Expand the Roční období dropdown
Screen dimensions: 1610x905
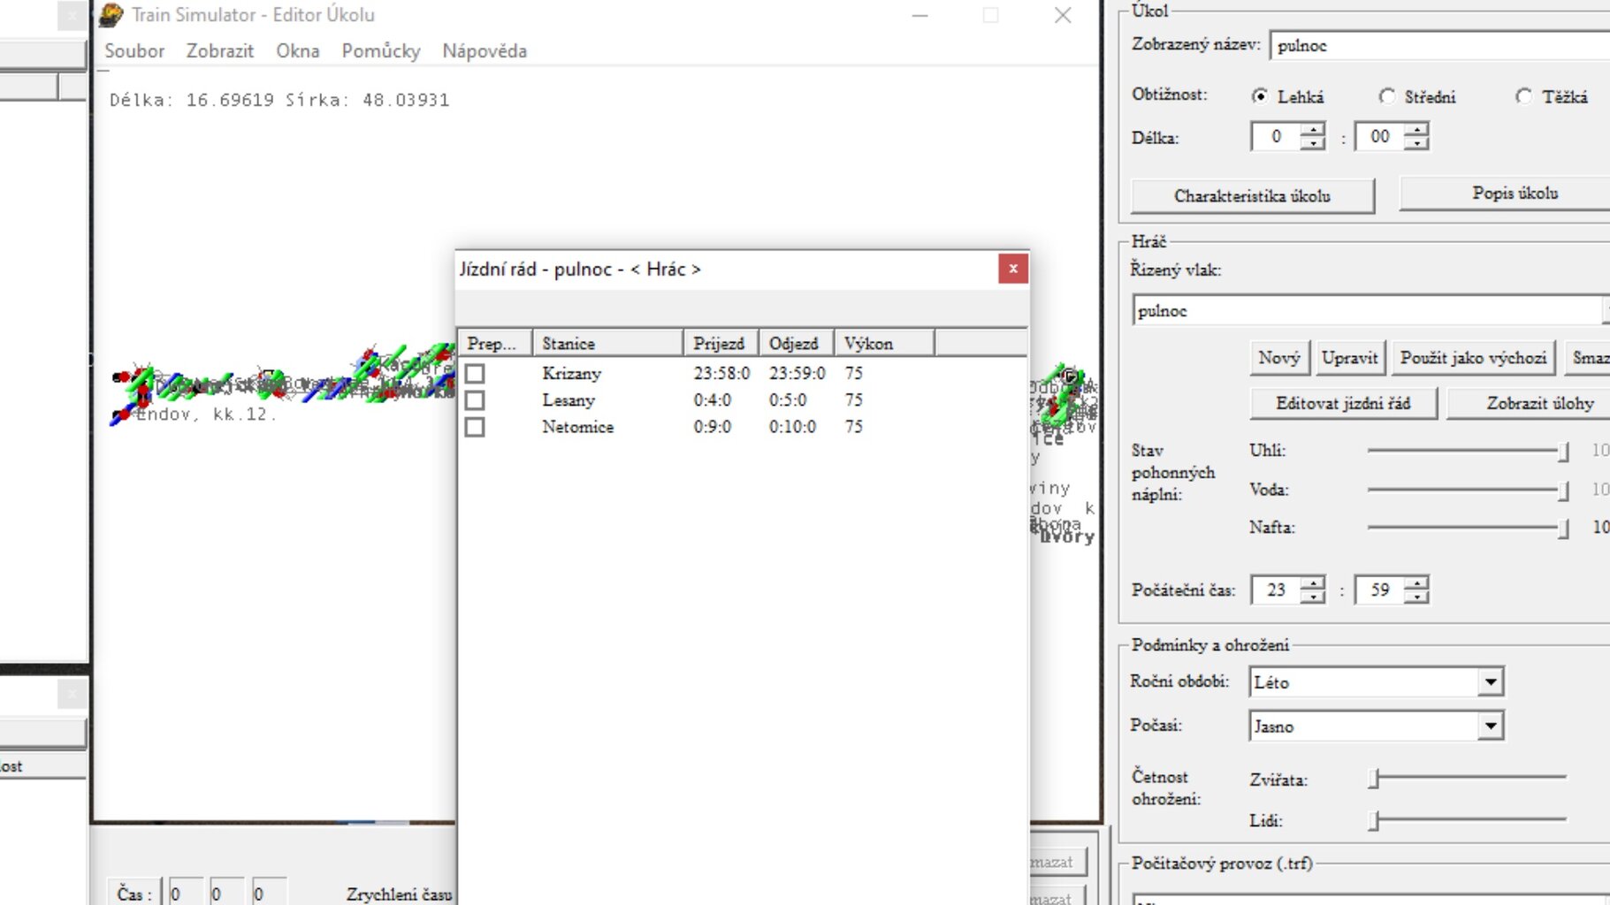(1491, 682)
